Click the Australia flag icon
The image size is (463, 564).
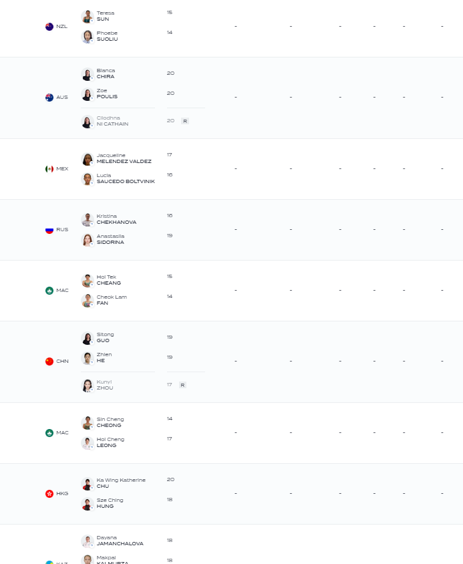tap(49, 98)
